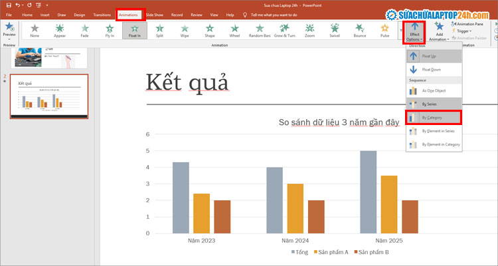Click the Sản phẩm B bar for Năm 2025

pos(410,217)
